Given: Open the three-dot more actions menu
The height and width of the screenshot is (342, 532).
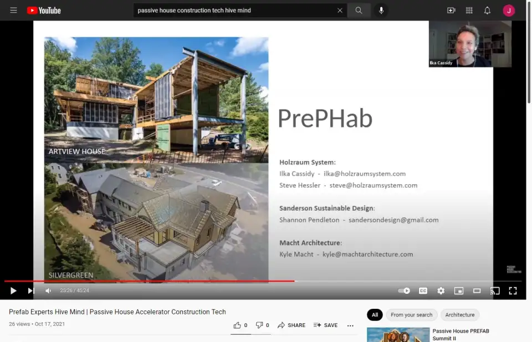Looking at the screenshot, I should pos(350,325).
